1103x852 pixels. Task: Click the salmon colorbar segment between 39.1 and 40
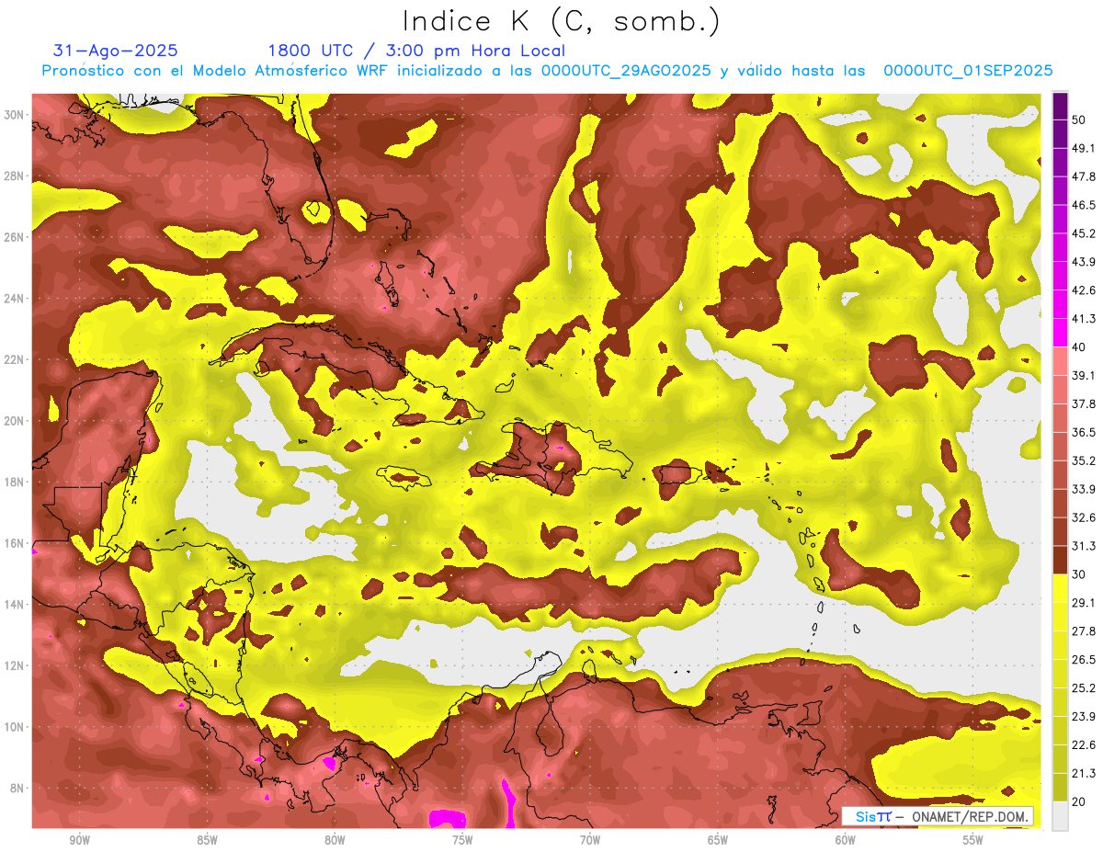(x=1060, y=360)
